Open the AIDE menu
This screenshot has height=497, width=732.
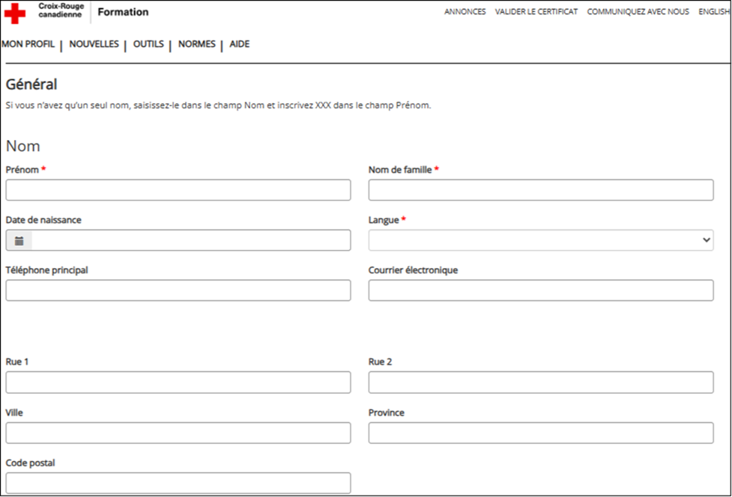click(x=240, y=44)
